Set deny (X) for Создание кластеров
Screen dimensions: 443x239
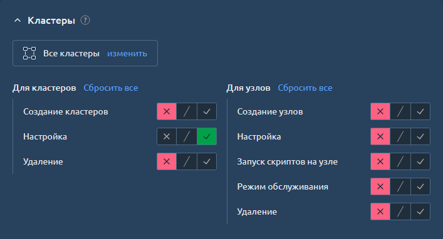point(167,111)
